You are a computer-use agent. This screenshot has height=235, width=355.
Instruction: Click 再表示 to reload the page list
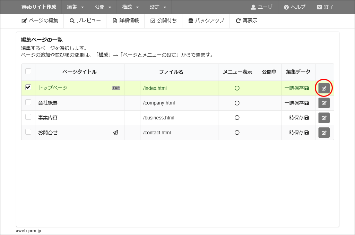click(x=246, y=21)
